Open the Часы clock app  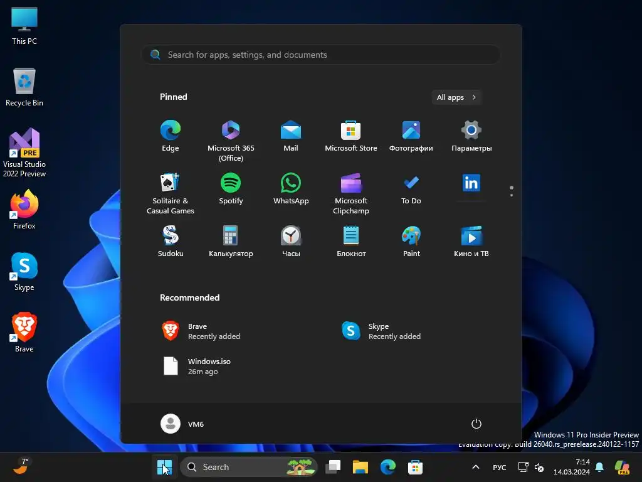pyautogui.click(x=291, y=242)
